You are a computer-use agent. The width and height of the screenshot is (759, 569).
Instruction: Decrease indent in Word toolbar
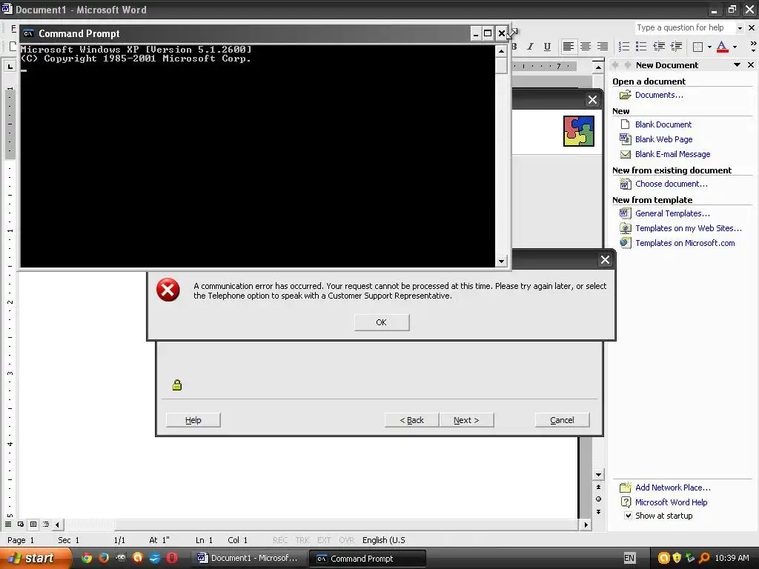point(659,47)
